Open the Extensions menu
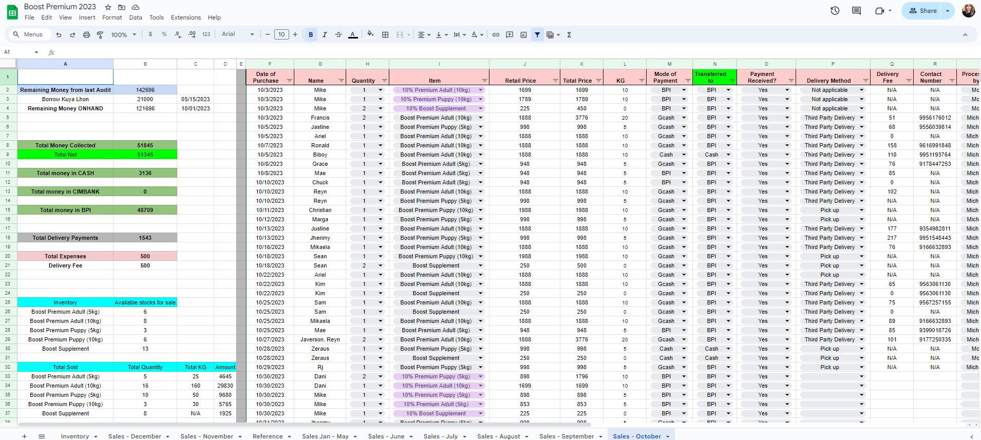Screen dimensions: 981x440 pos(185,17)
